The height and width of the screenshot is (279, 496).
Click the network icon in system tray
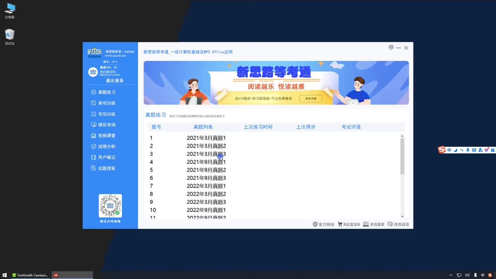[x=459, y=275]
